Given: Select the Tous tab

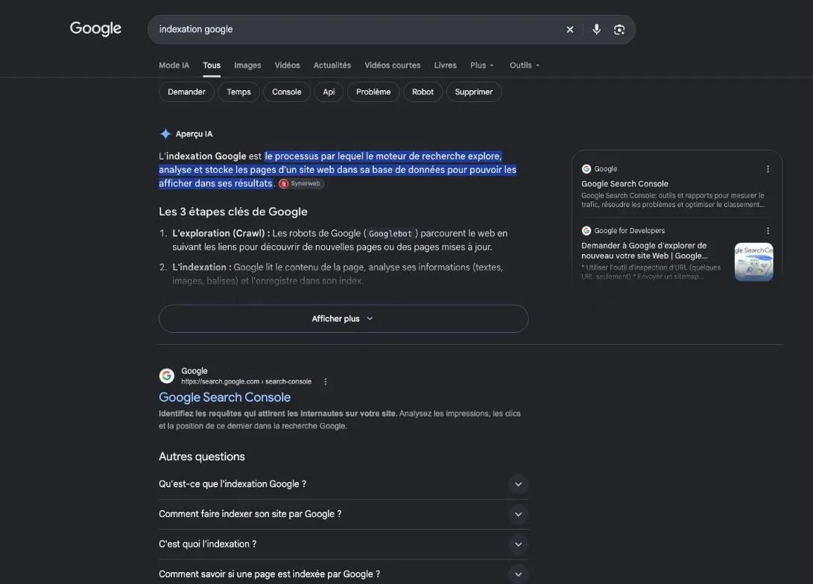Looking at the screenshot, I should (212, 66).
